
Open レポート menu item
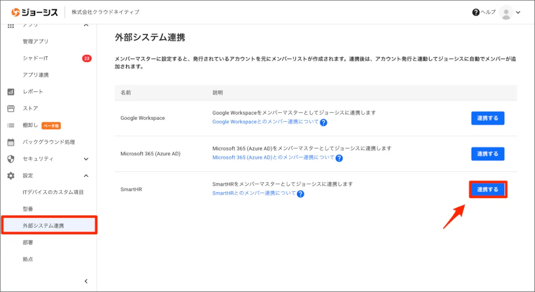tap(33, 92)
